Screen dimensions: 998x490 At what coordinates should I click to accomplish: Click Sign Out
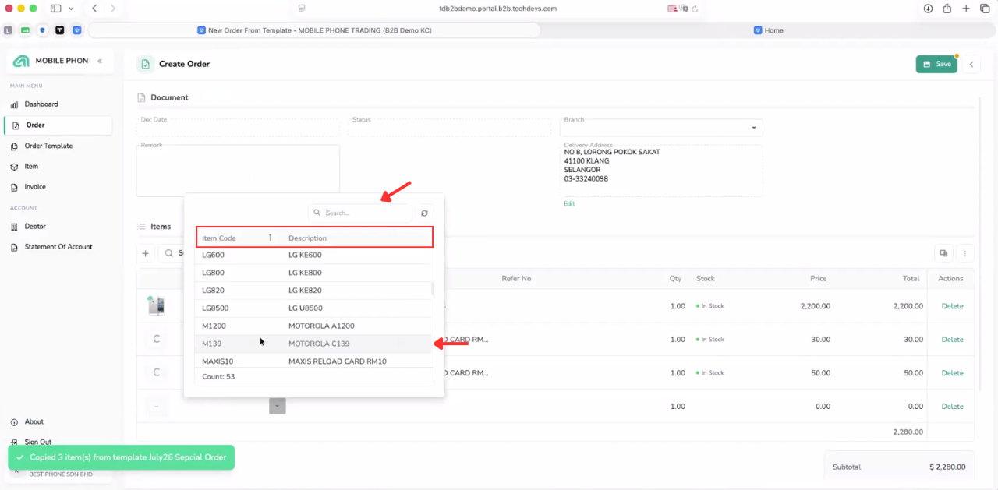point(37,442)
